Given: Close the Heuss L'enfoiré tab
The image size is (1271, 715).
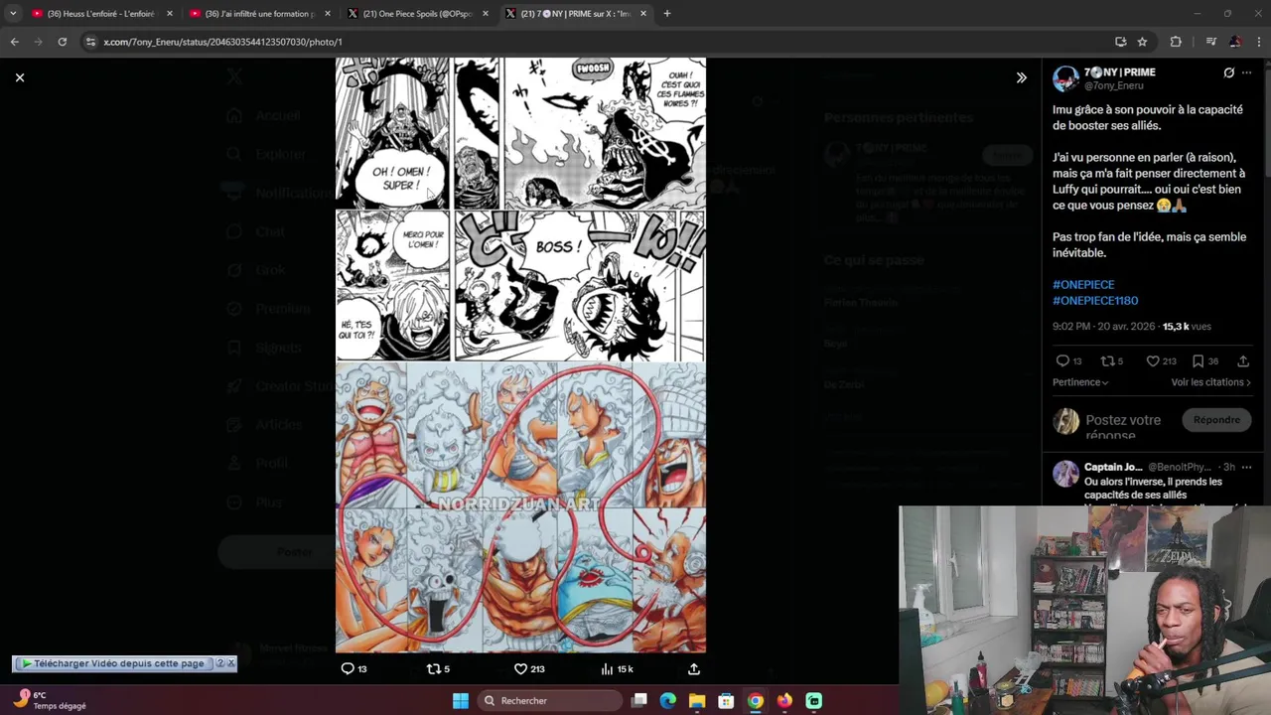Looking at the screenshot, I should pyautogui.click(x=170, y=14).
